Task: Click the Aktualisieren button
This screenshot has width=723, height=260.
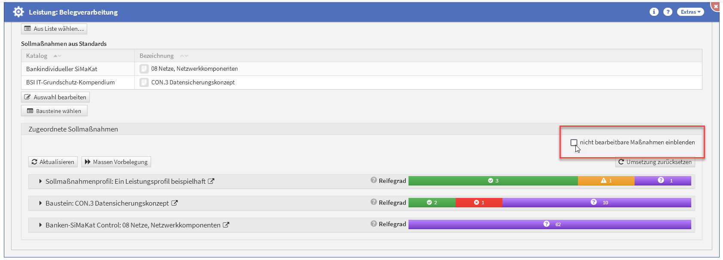Action: coord(53,162)
